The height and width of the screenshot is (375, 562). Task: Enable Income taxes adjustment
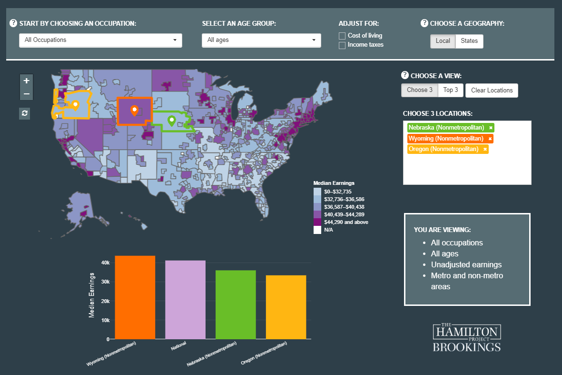(x=342, y=45)
